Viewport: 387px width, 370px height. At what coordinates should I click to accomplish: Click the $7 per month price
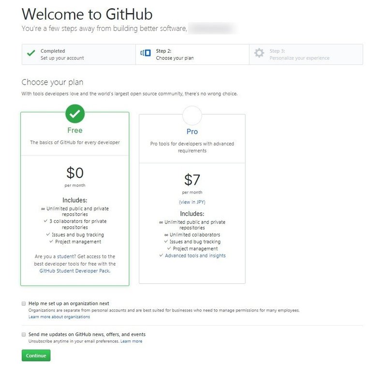tap(192, 180)
